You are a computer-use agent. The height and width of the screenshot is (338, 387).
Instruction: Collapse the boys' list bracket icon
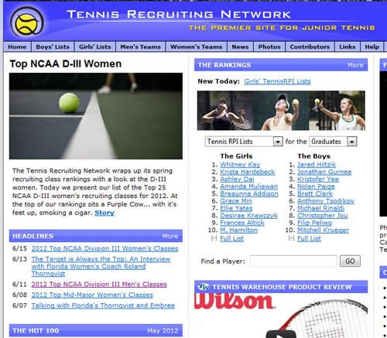(291, 238)
